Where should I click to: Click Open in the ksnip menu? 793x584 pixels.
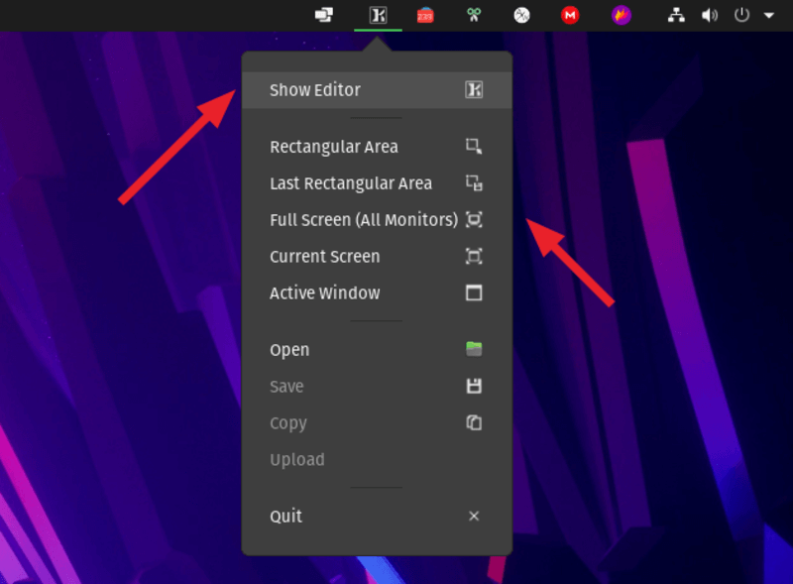(289, 350)
